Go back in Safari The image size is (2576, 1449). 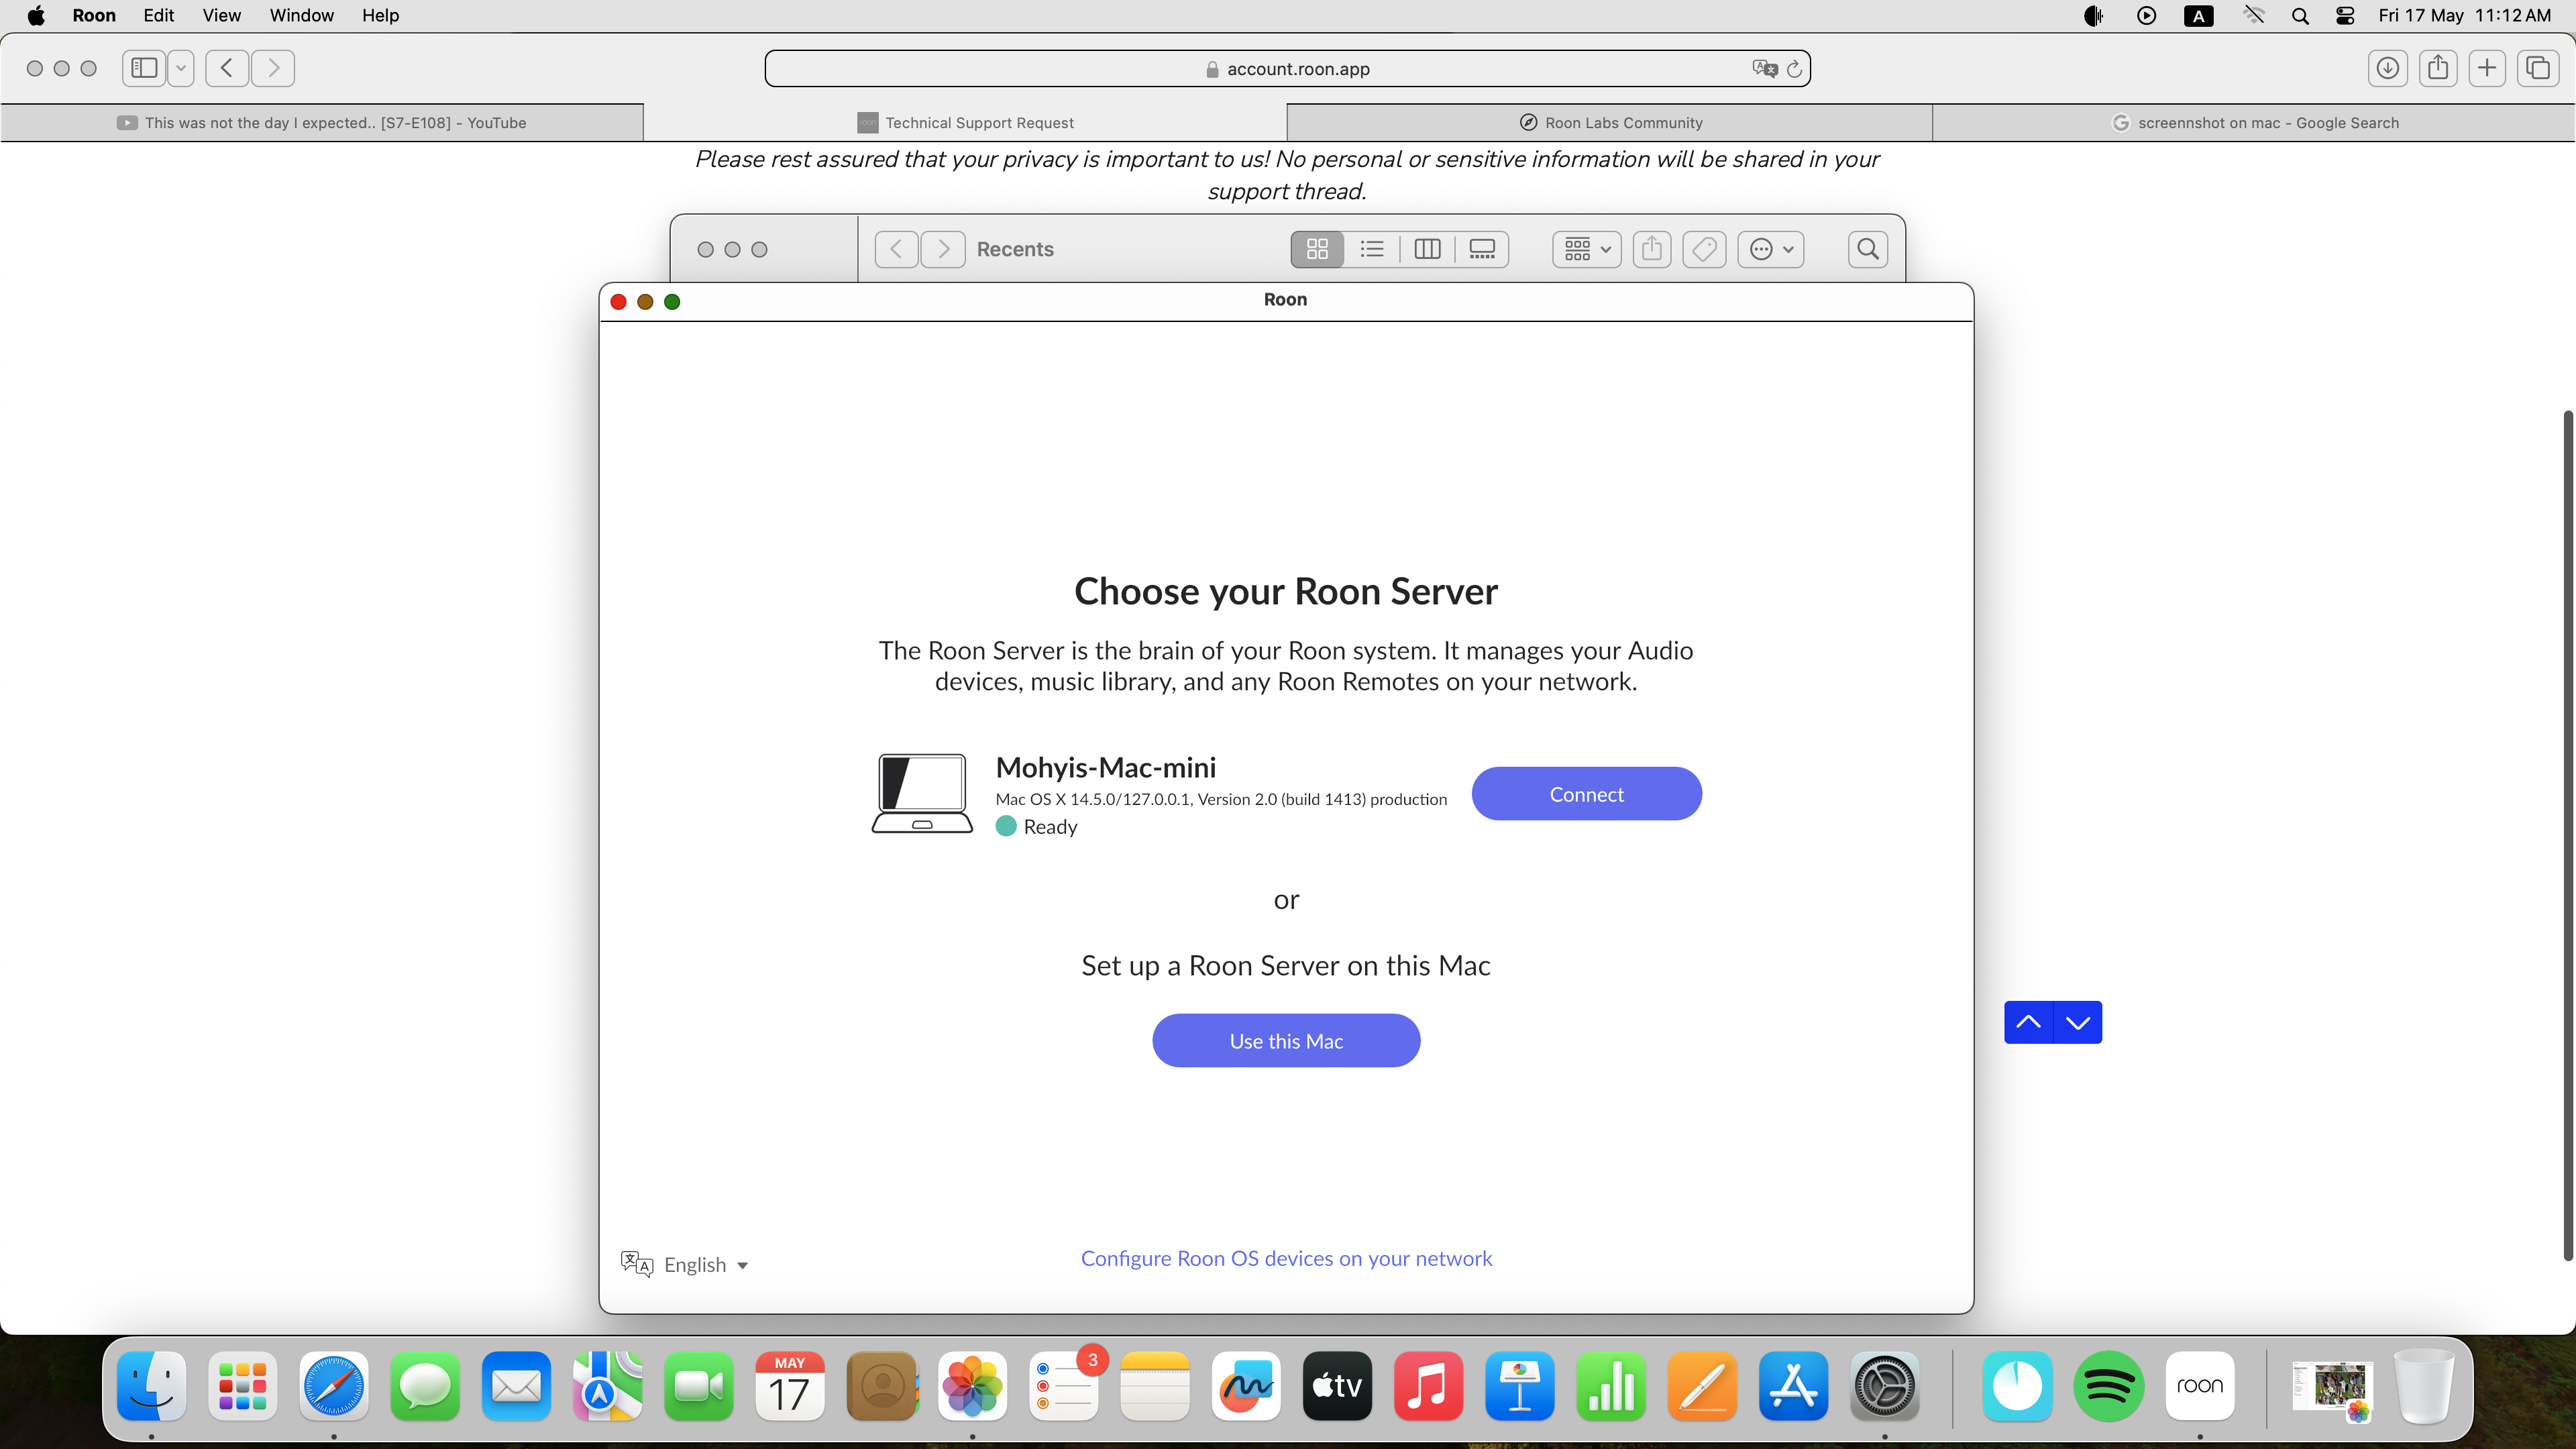coord(227,68)
